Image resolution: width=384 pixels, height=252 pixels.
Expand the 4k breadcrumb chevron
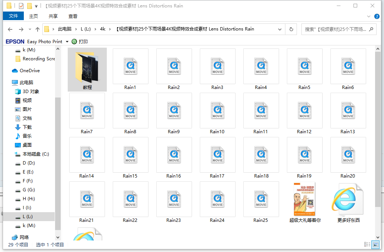tap(110, 29)
